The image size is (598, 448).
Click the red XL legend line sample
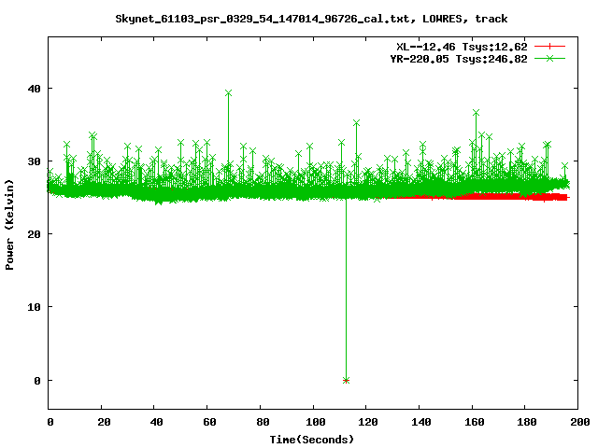[550, 46]
